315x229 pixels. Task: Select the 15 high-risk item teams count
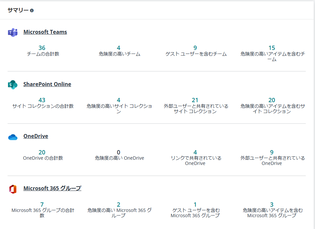[x=272, y=48]
